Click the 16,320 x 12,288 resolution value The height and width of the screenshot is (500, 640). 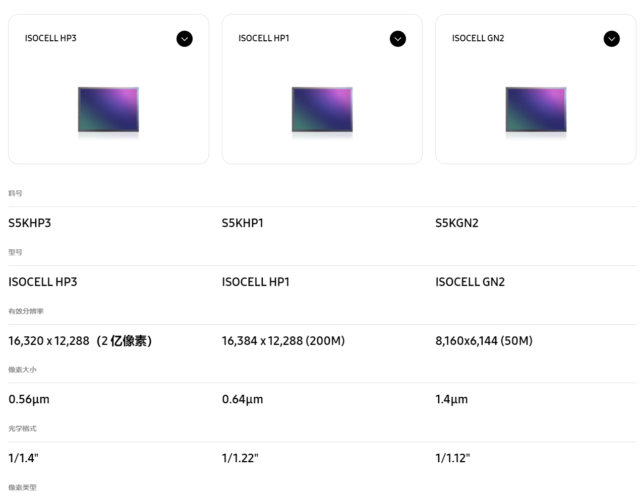(49, 341)
